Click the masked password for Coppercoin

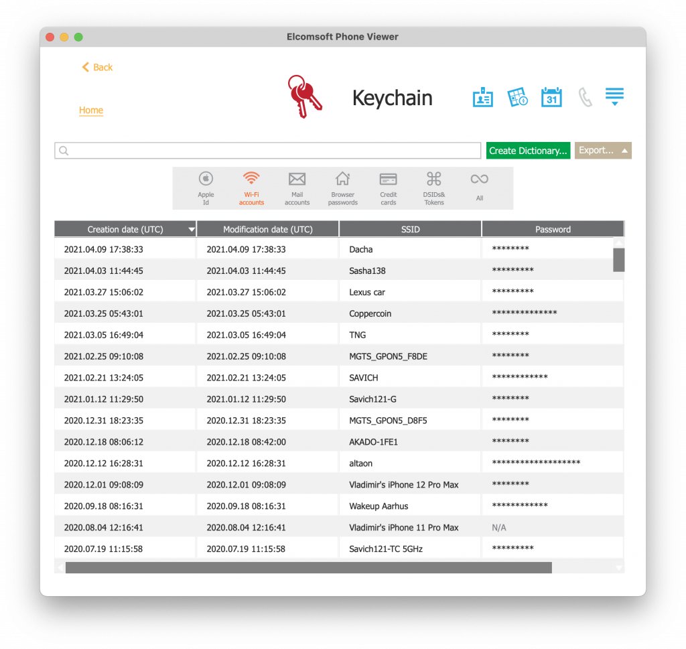524,312
